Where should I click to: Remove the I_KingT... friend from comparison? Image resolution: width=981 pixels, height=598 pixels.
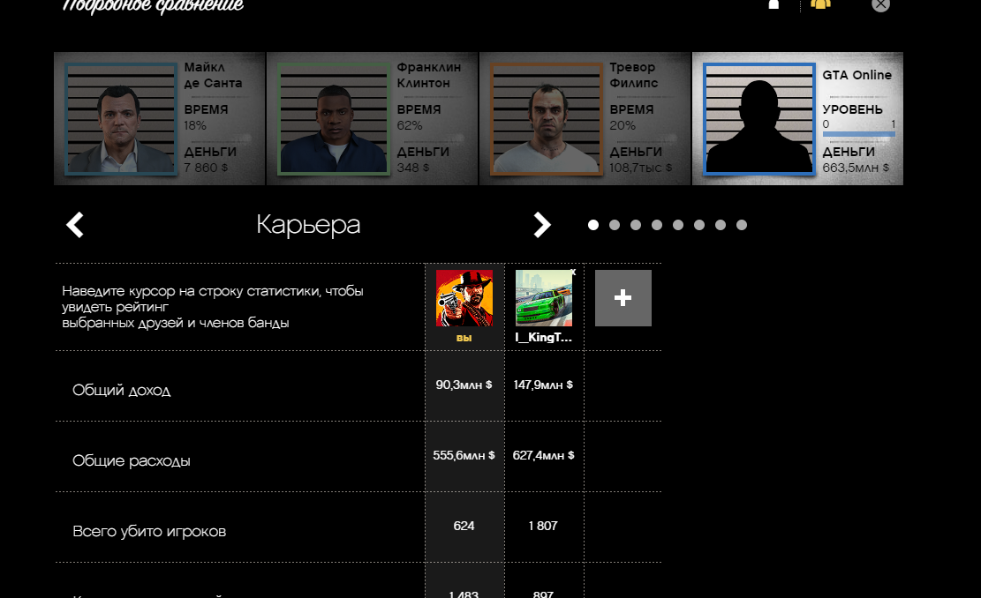pos(573,272)
